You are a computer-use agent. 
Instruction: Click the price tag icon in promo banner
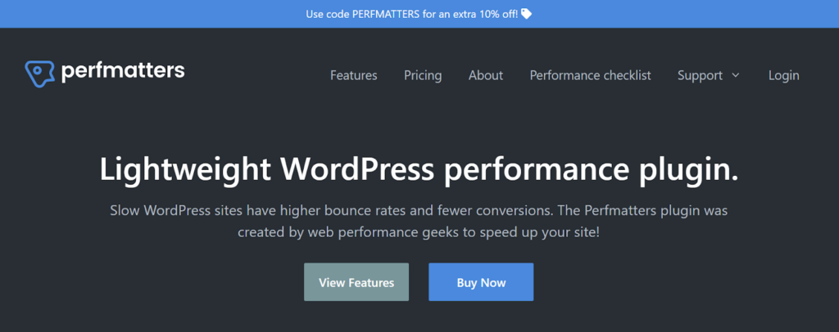click(x=526, y=14)
